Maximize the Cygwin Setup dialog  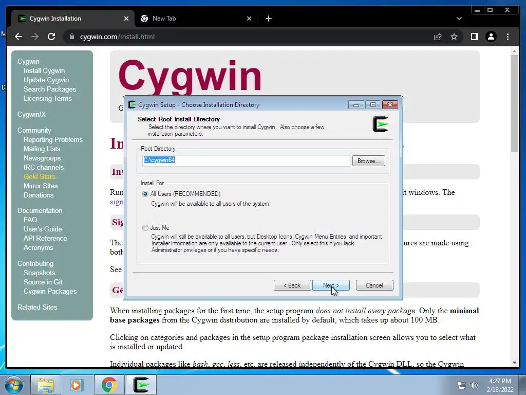click(x=373, y=105)
